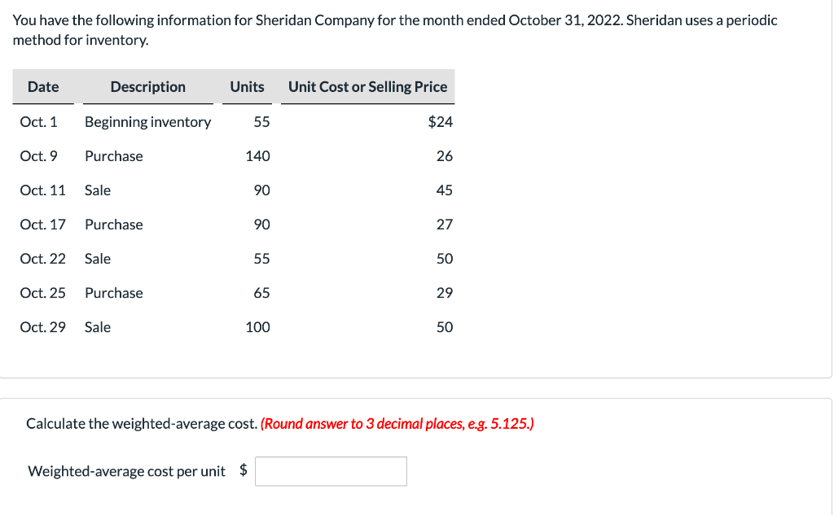Select the Date column header
The height and width of the screenshot is (515, 834).
coord(43,86)
